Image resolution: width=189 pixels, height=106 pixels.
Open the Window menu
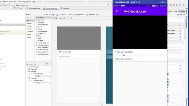(x=29, y=2)
